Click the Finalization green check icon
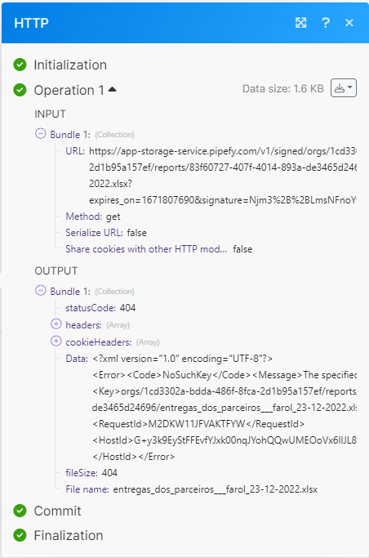Screen dimensions: 369x558 click(20, 535)
